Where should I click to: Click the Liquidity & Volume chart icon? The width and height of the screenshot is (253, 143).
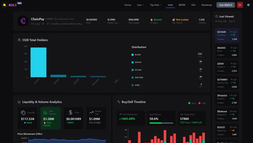(19, 102)
